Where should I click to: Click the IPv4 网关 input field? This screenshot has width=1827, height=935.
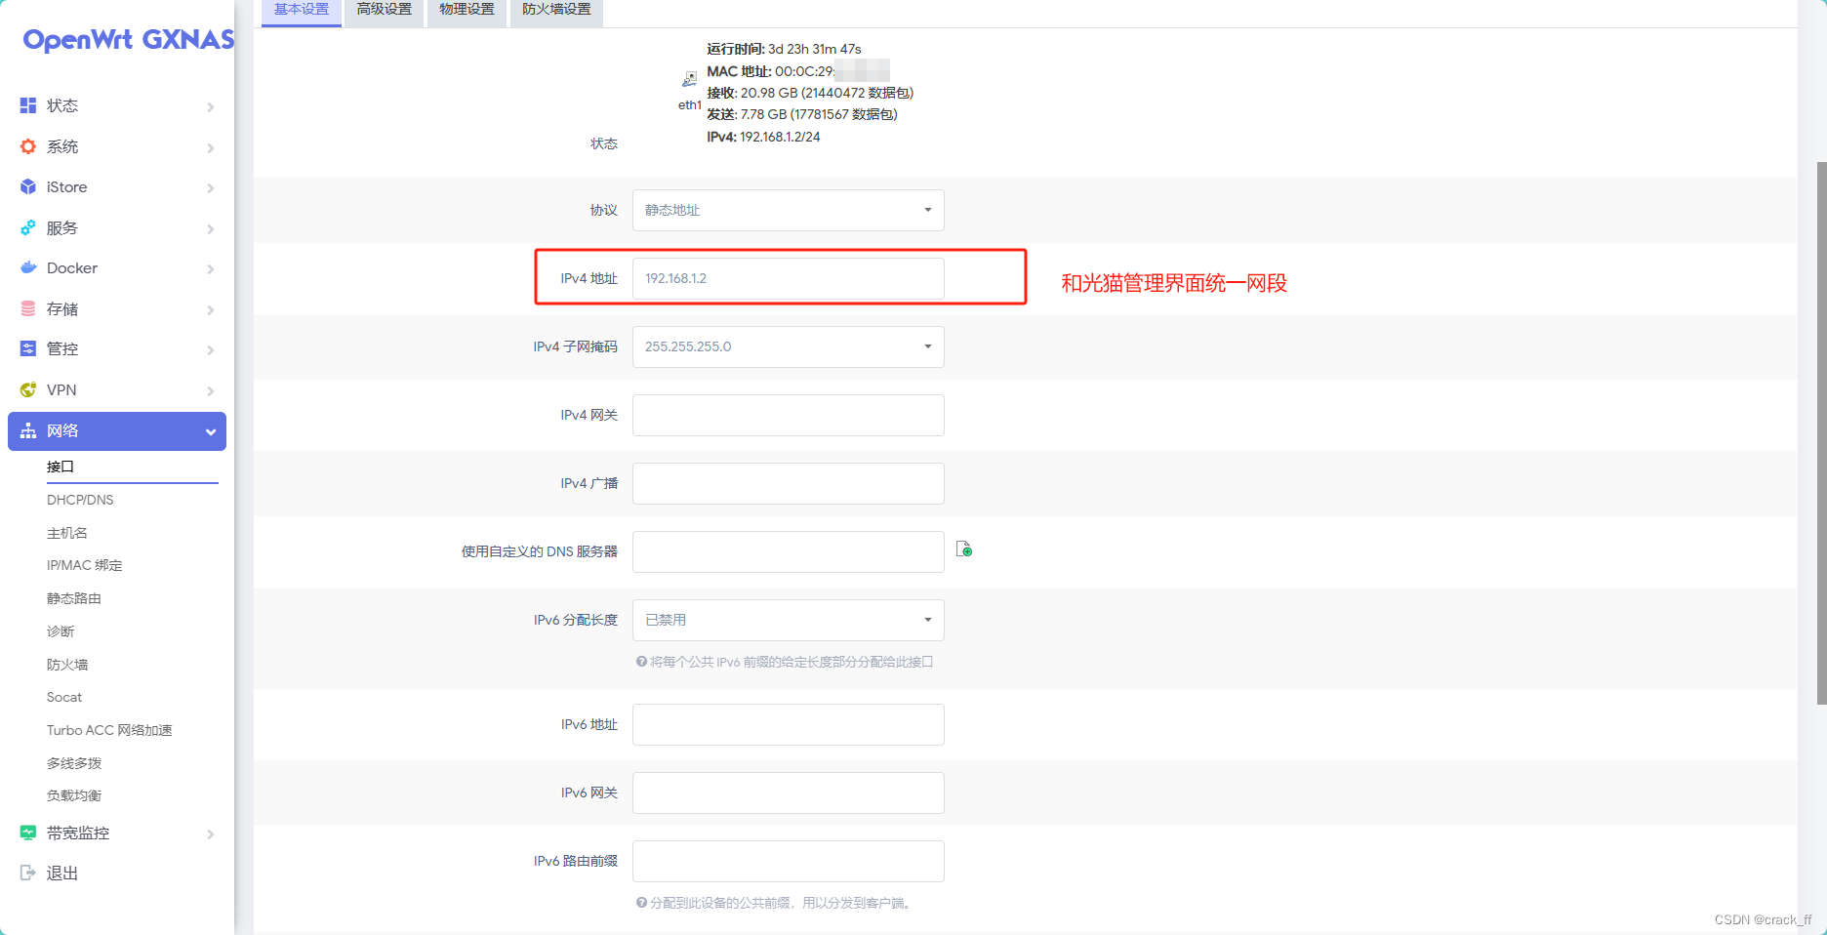click(x=789, y=415)
